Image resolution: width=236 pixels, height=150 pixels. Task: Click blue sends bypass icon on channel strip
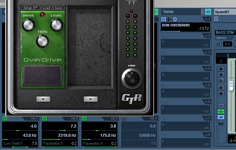pos(221,117)
